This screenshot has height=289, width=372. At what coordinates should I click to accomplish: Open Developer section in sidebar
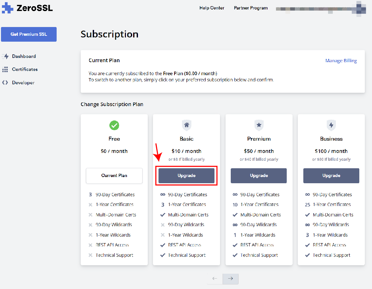[23, 83]
